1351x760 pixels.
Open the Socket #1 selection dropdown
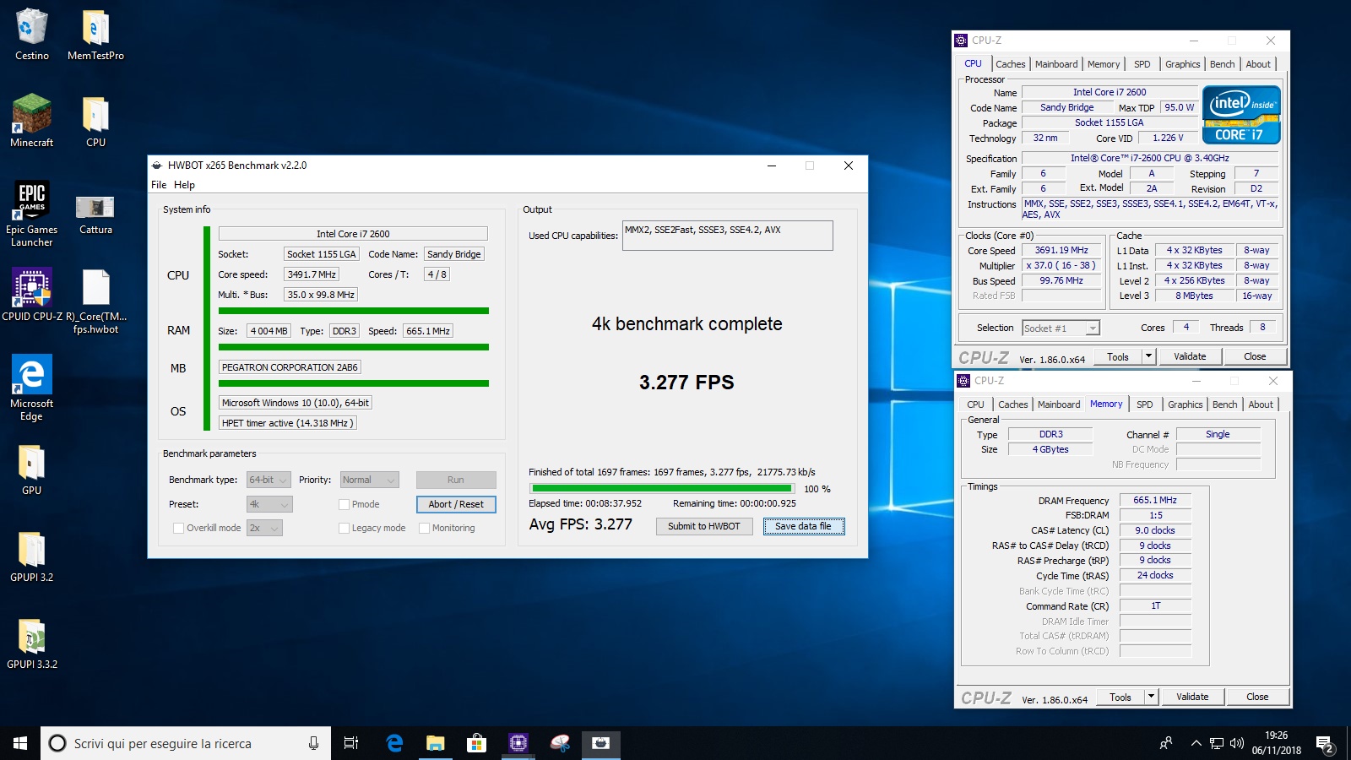pos(1061,328)
